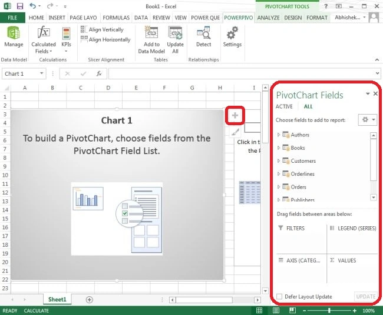383x315 pixels.
Task: Expand the Orders table
Action: tap(279, 187)
